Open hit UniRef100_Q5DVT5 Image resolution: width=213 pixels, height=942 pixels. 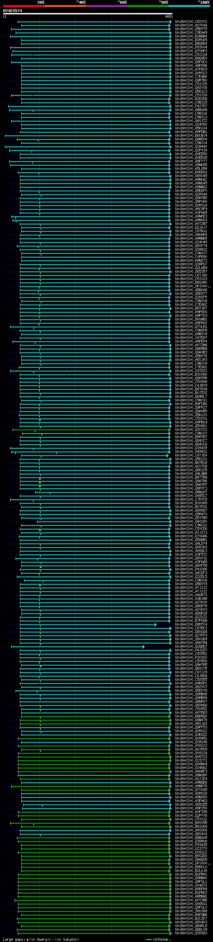click(191, 29)
